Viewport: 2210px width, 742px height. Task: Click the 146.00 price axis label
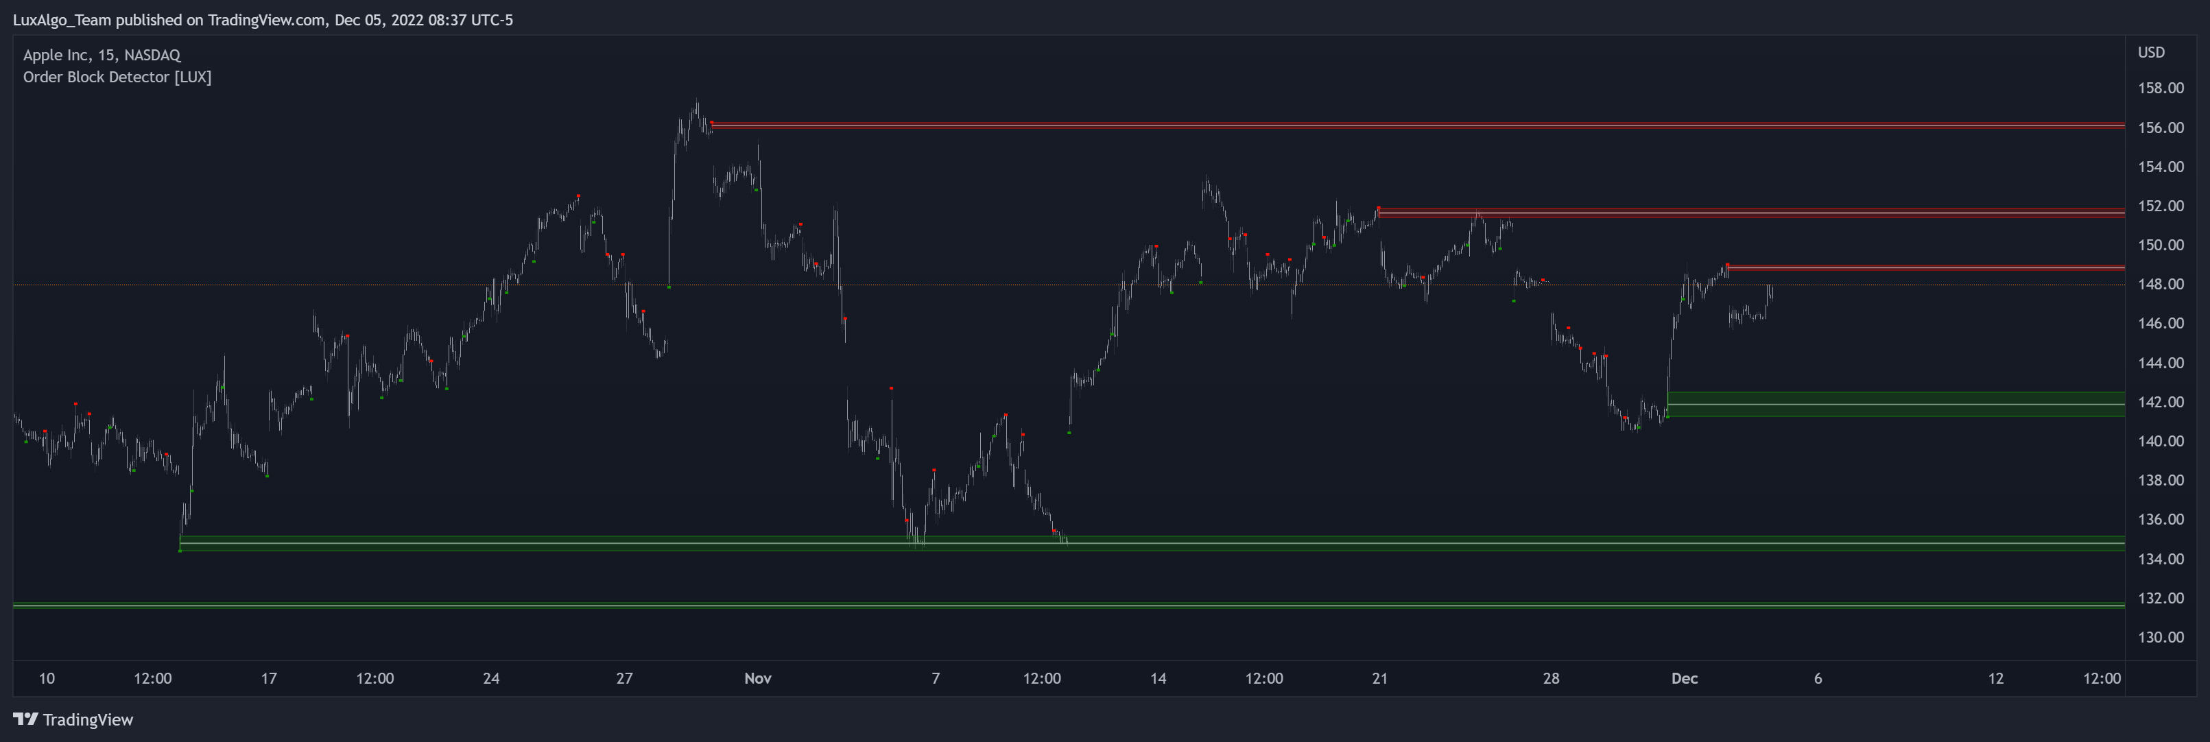coord(2160,324)
